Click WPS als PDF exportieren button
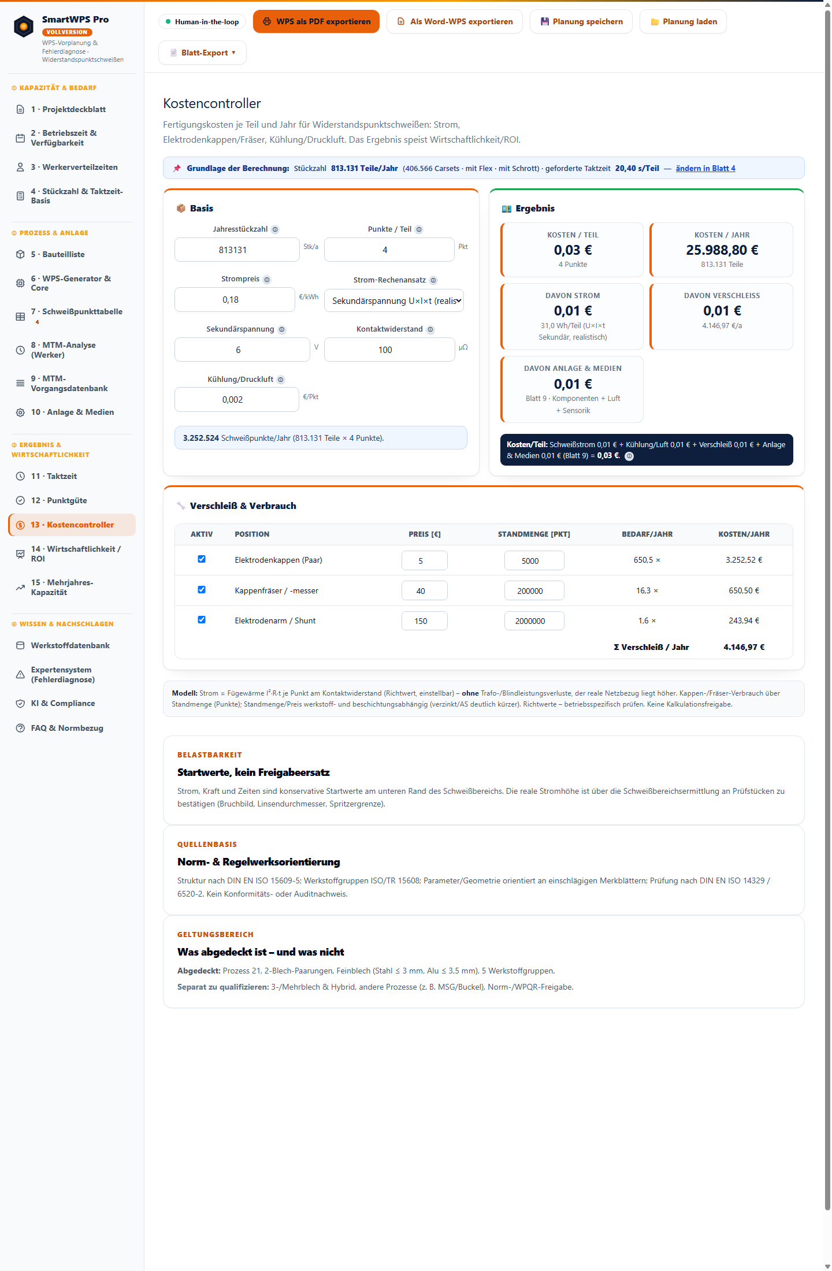The width and height of the screenshot is (832, 1271). tap(316, 21)
